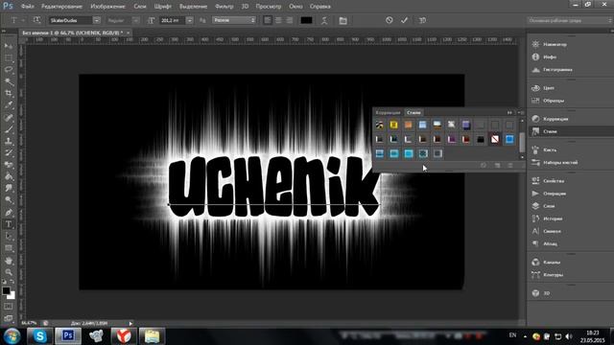
Task: Open the Styles panel flyout menu
Action: click(521, 113)
